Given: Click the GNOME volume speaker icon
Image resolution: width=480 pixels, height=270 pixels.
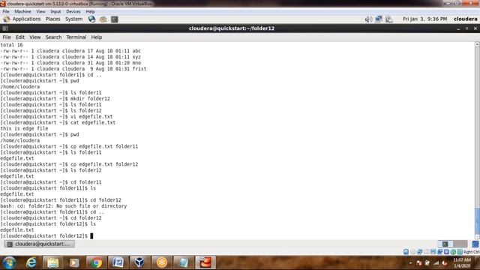Looking at the screenshot, I should coord(368,19).
